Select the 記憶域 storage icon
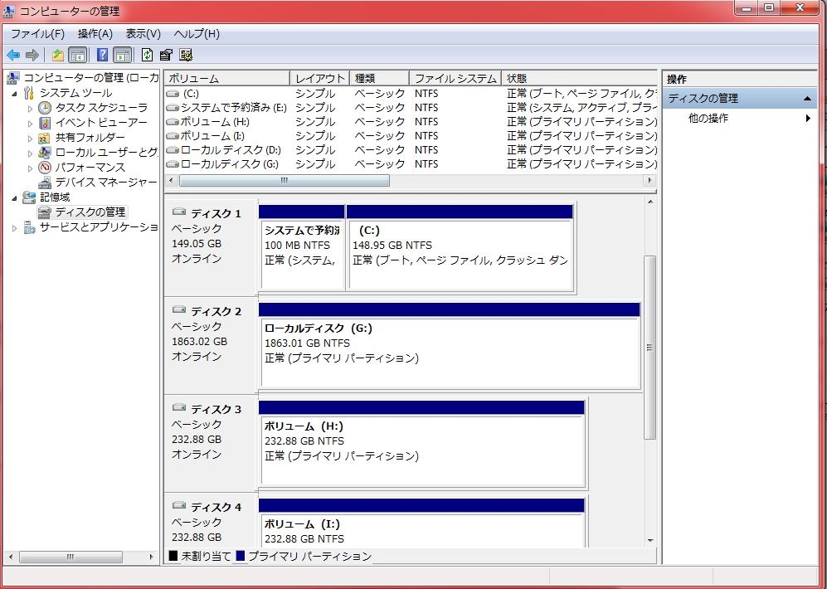This screenshot has width=827, height=589. [x=29, y=197]
